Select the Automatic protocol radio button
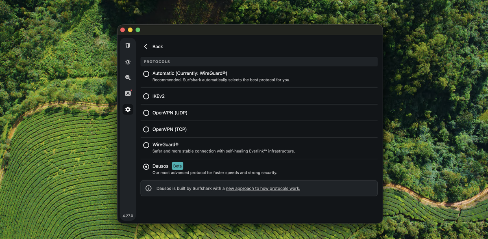The image size is (488, 239). pos(146,74)
